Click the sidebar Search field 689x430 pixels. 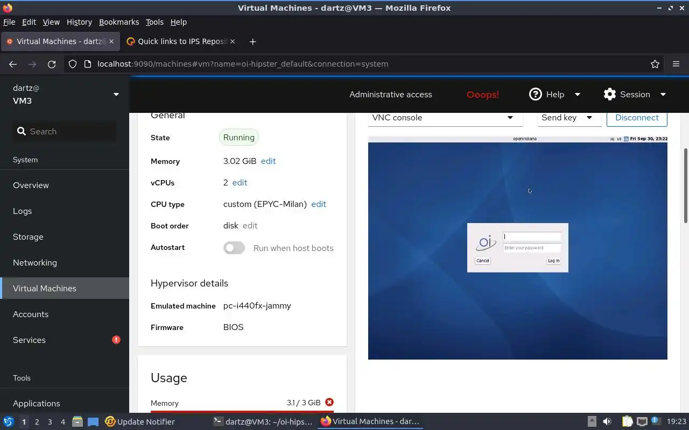(x=65, y=131)
